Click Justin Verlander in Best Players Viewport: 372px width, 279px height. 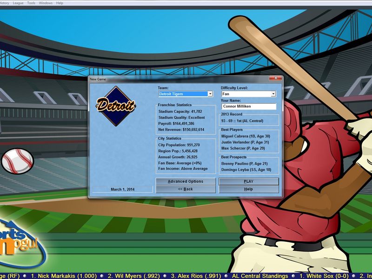(245, 142)
